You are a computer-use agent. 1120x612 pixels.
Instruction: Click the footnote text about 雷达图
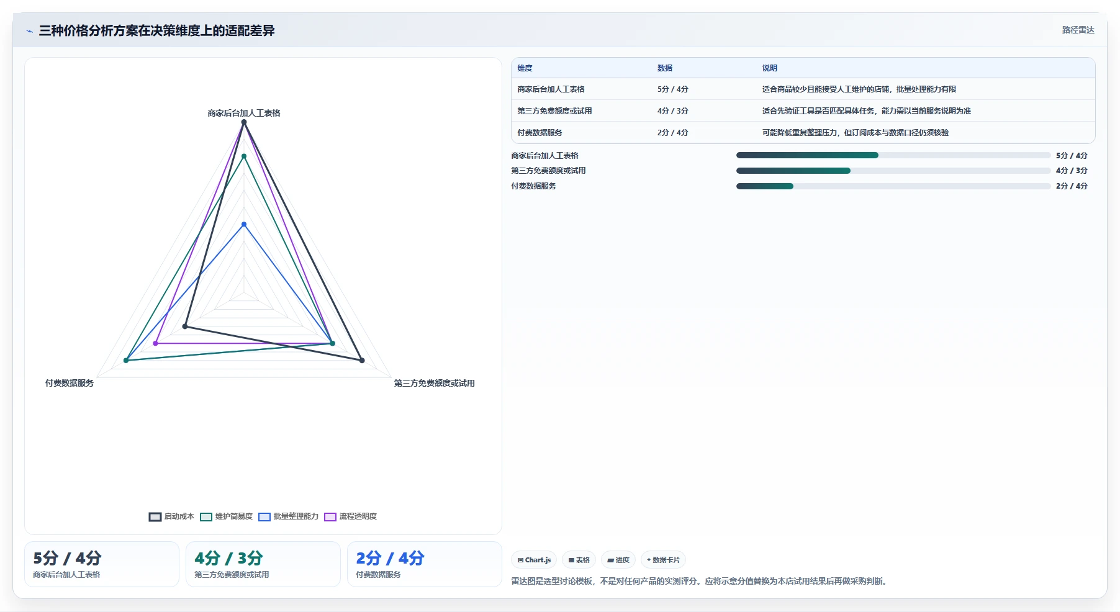pos(700,582)
